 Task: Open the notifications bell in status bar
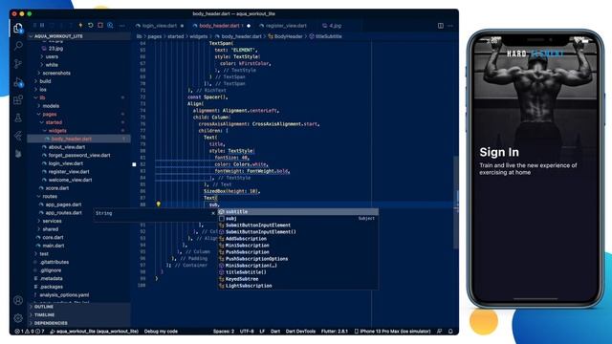(450, 332)
